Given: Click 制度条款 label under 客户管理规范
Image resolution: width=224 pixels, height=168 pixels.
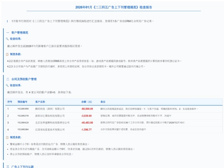Looking at the screenshot, I should pyautogui.click(x=16, y=54).
